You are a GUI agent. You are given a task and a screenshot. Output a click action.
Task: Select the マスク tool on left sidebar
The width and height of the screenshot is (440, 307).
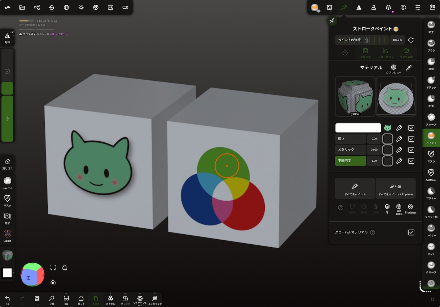tap(7, 201)
